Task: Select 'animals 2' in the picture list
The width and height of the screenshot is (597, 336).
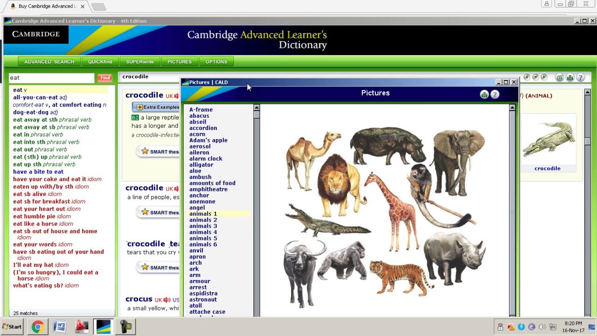Action: [x=203, y=219]
